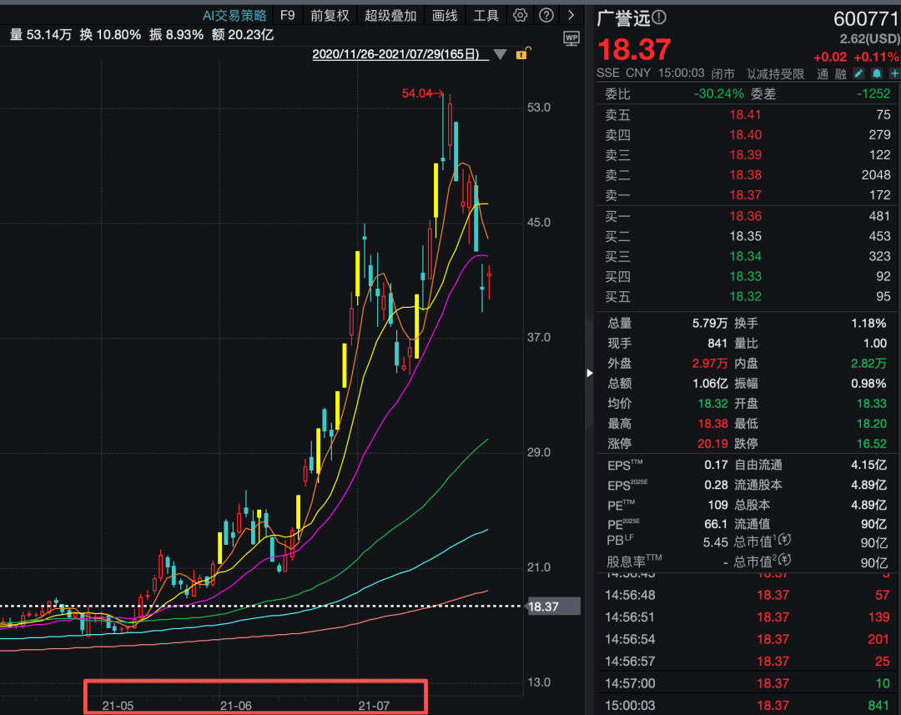901x715 pixels.
Task: Select 前复权 price adjustment mode
Action: 330,15
